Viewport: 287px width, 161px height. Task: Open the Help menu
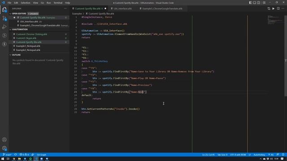point(68,3)
